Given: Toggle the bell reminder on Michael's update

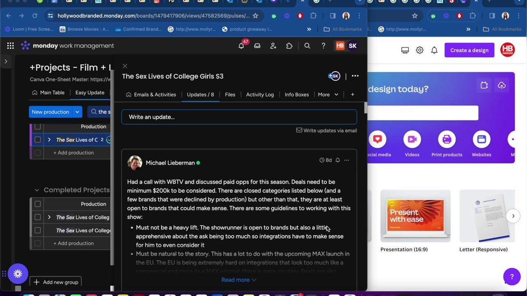Looking at the screenshot, I should pos(338,160).
